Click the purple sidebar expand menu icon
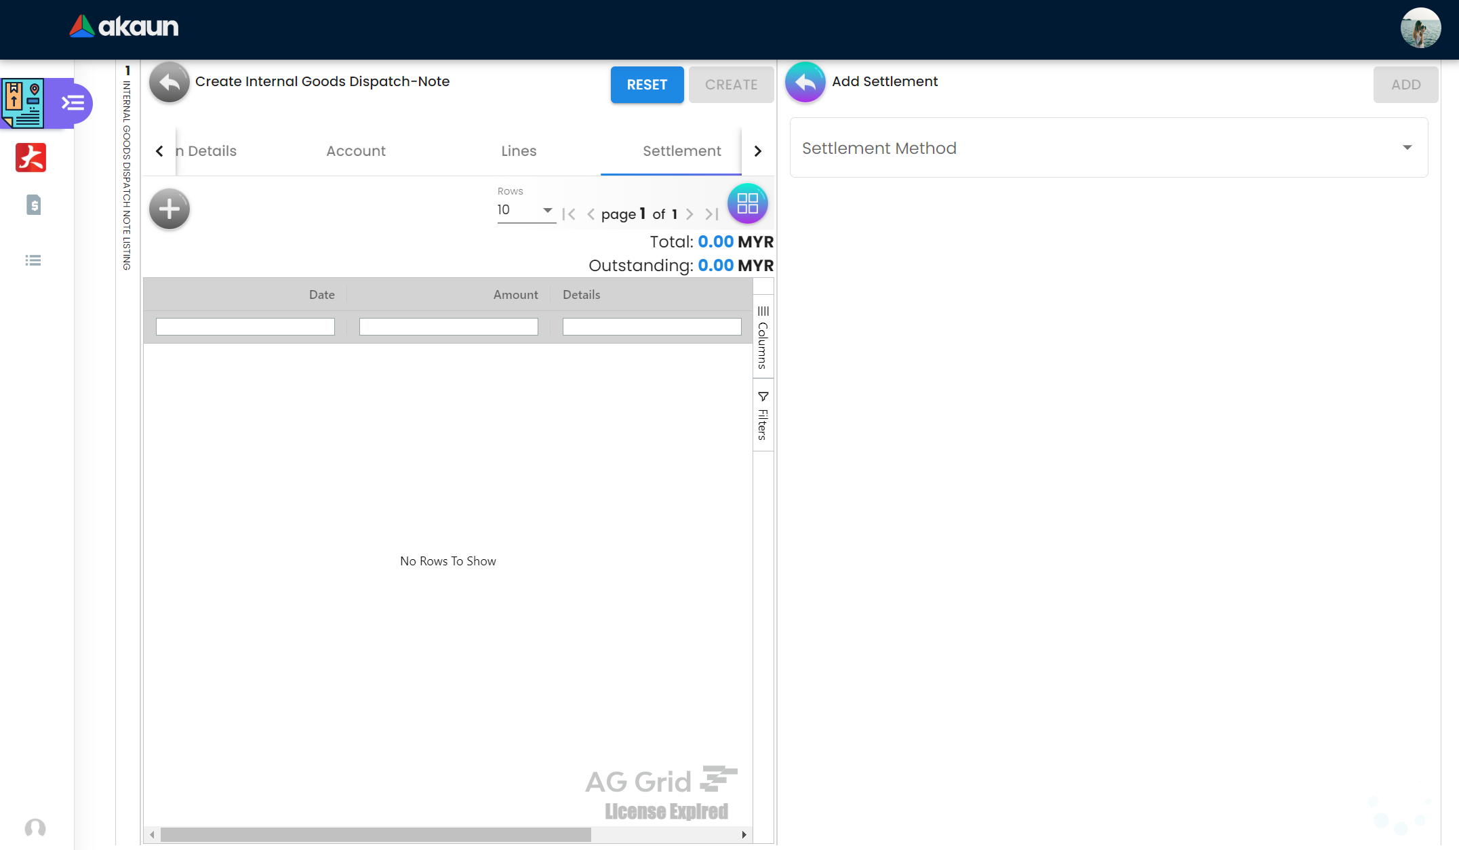Image resolution: width=1459 pixels, height=850 pixels. (x=73, y=103)
